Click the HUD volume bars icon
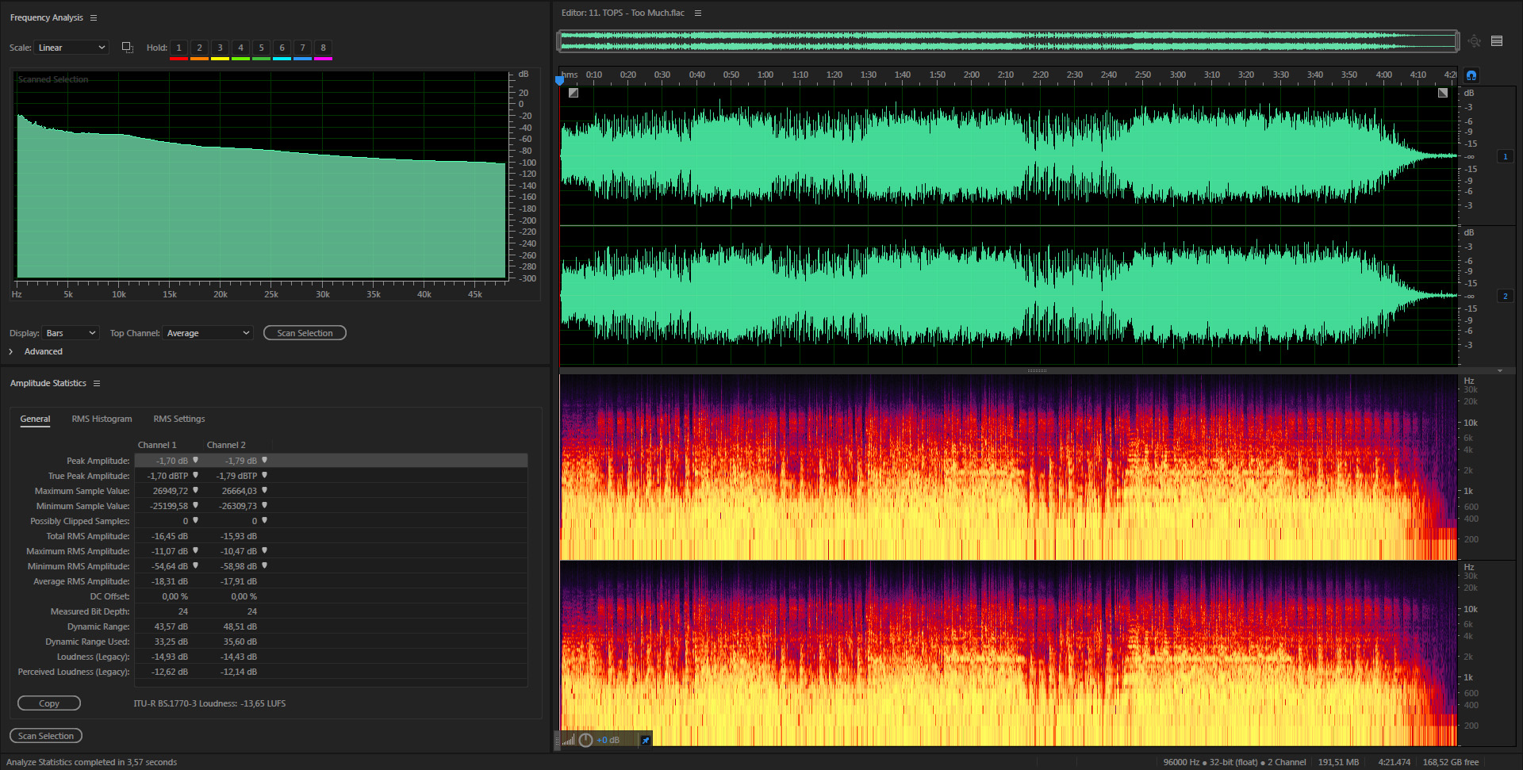Image resolution: width=1523 pixels, height=770 pixels. tap(568, 740)
